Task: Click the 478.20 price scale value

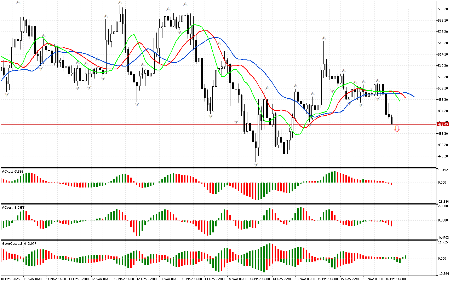Action: [x=443, y=156]
